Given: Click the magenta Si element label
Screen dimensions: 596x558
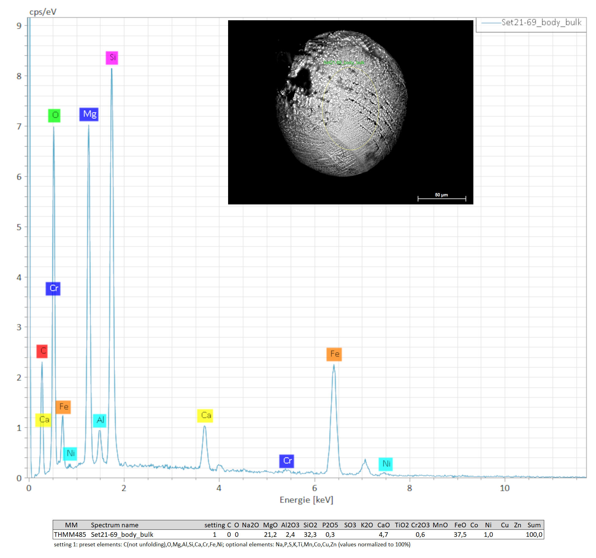Looking at the screenshot, I should 112,58.
